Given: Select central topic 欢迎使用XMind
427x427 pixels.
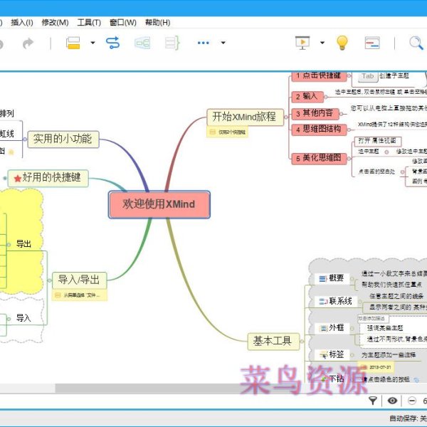Looking at the screenshot, I should pyautogui.click(x=159, y=204).
